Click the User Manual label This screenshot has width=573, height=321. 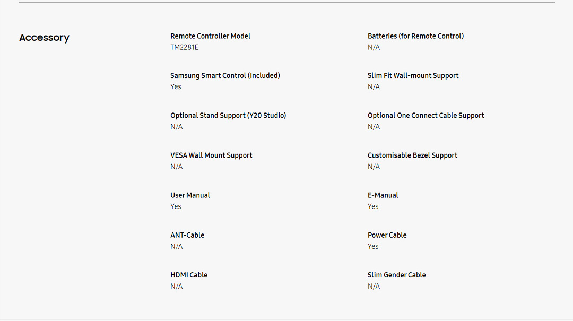click(x=190, y=195)
